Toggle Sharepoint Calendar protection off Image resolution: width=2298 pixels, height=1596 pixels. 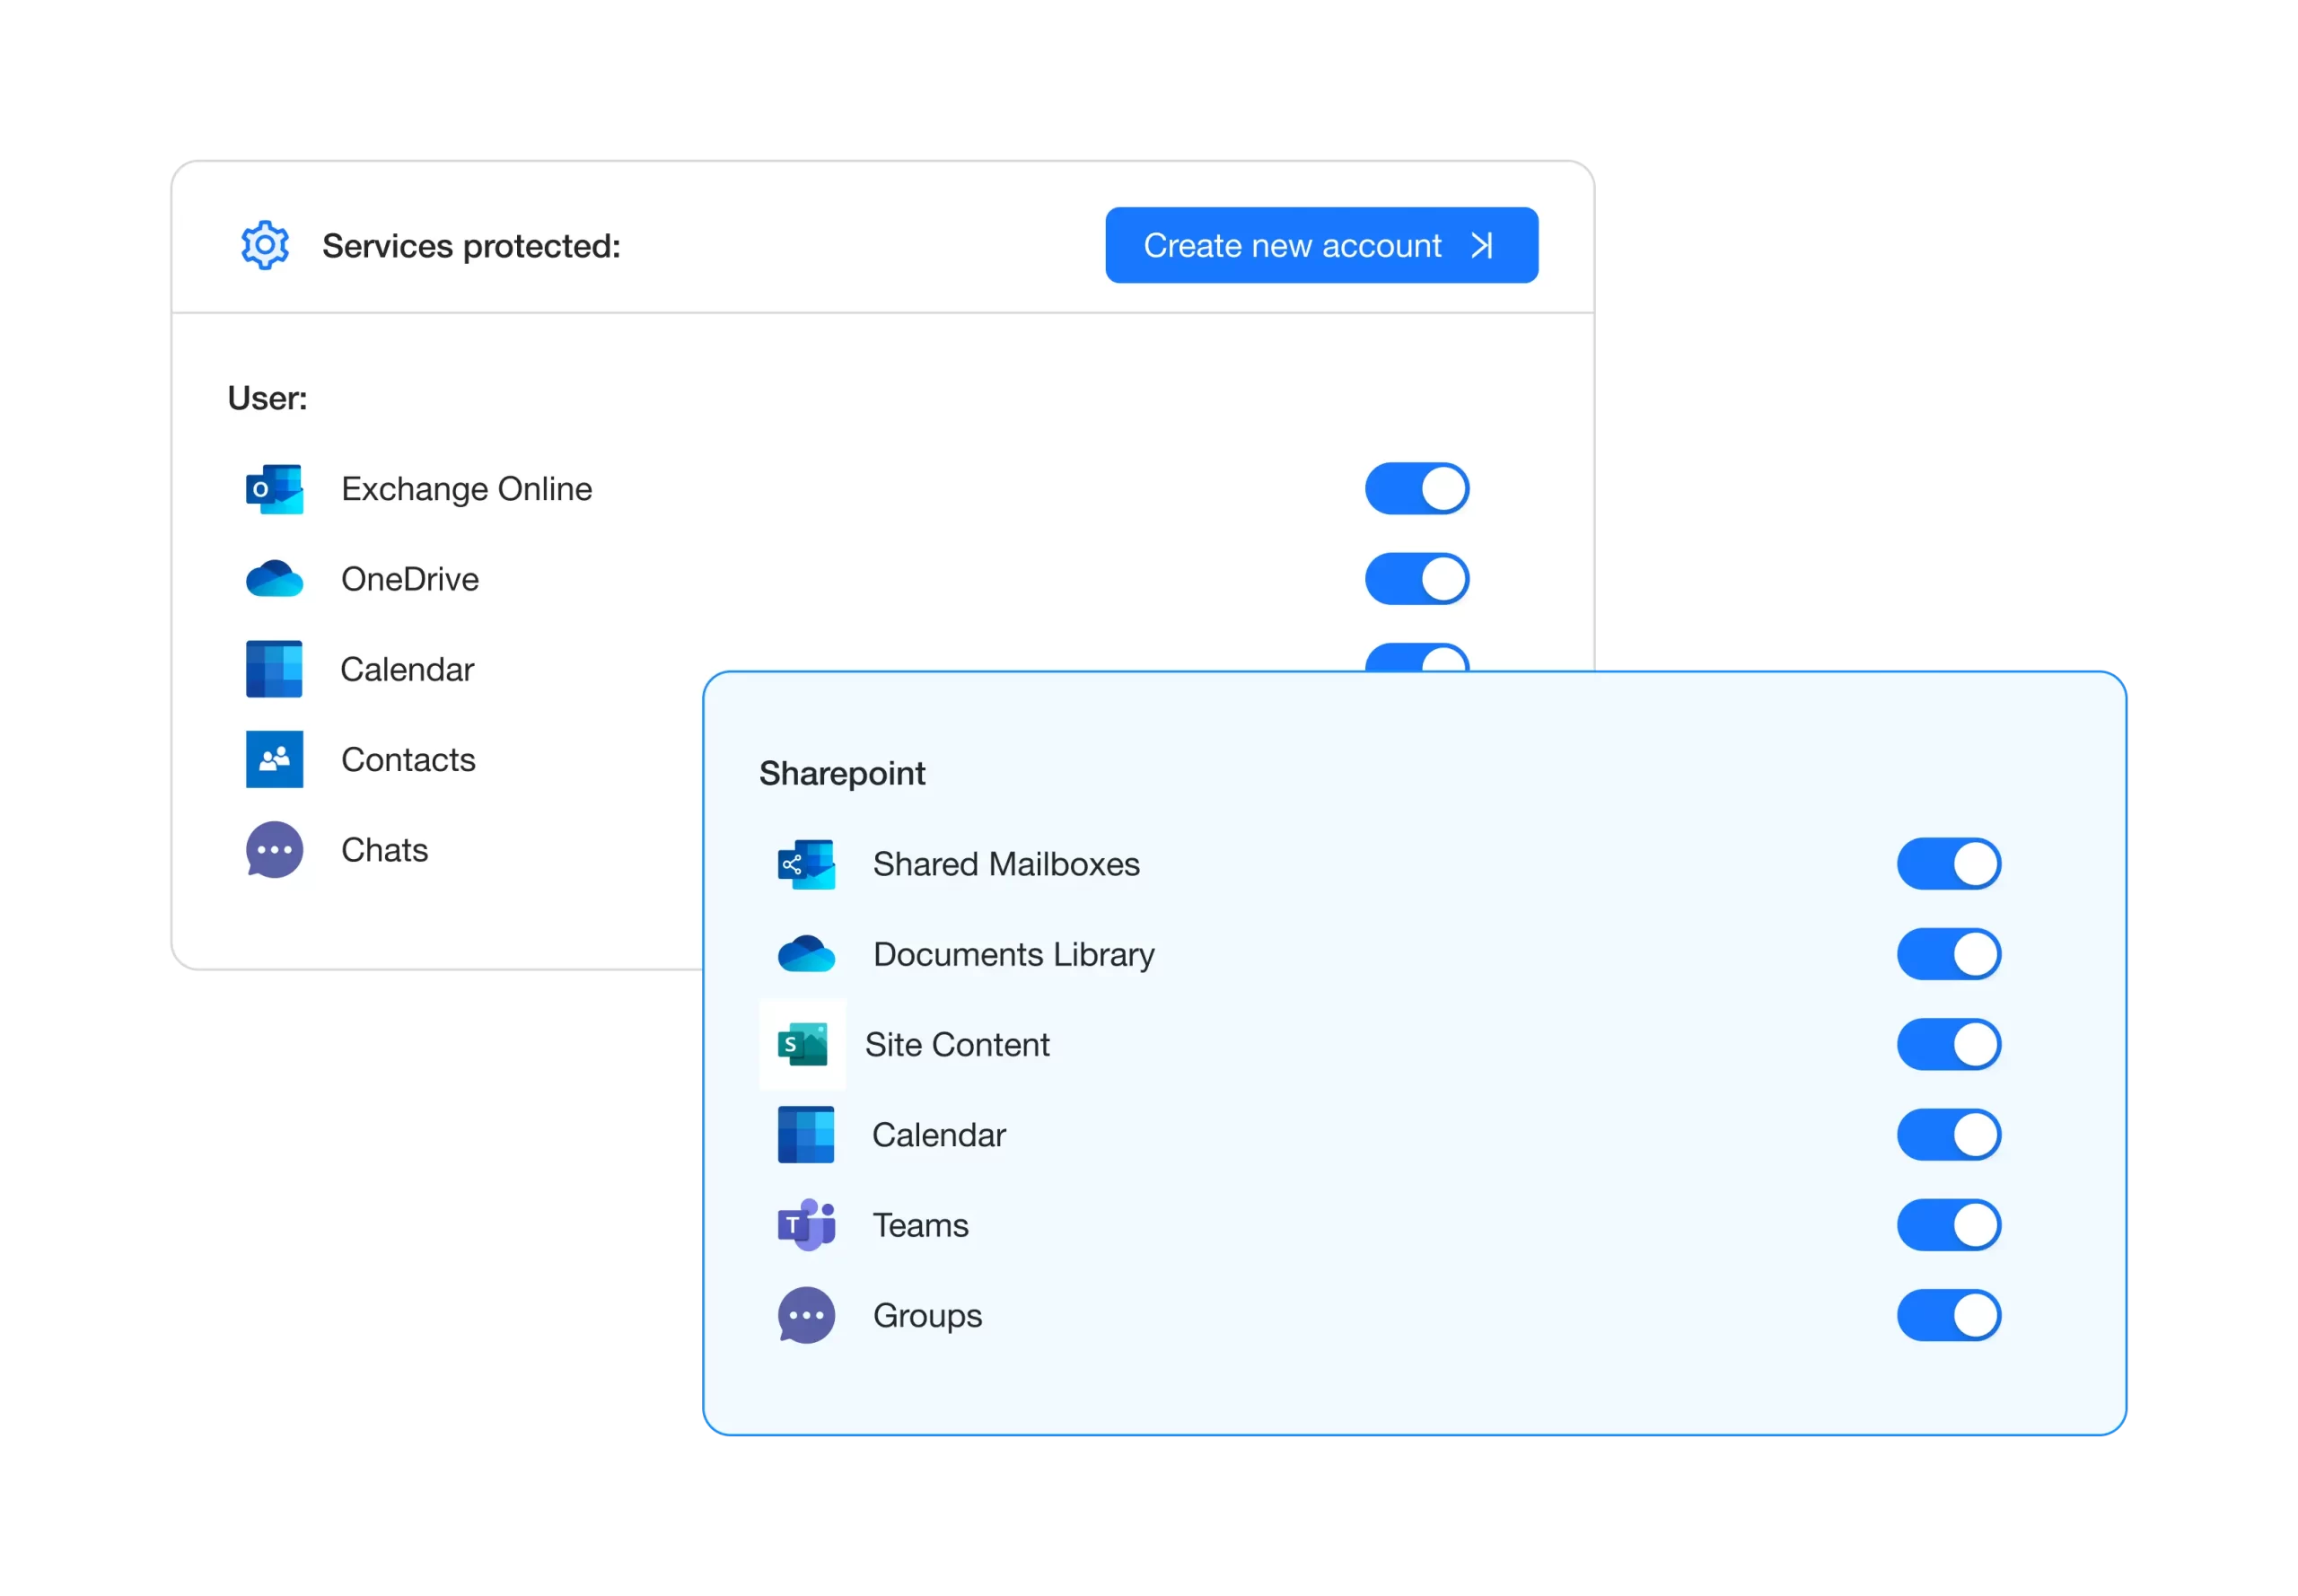pos(1948,1134)
